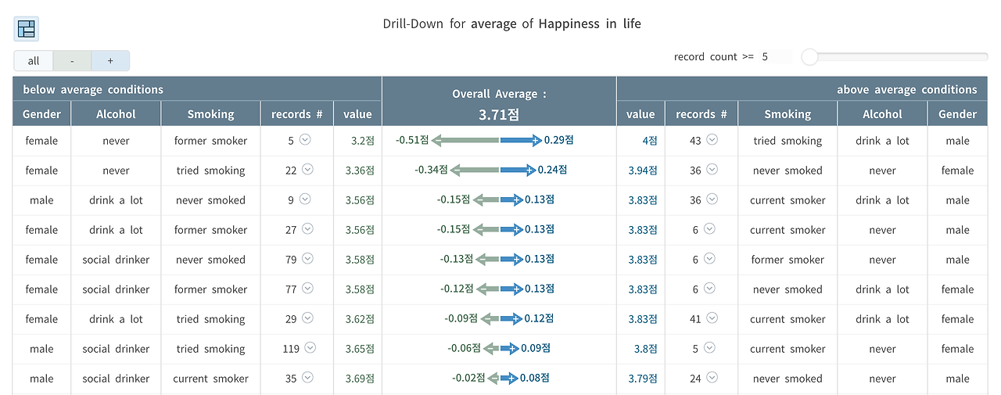Click the Overall Average 3.71점 header
The width and height of the screenshot is (1001, 395).
pyautogui.click(x=499, y=102)
